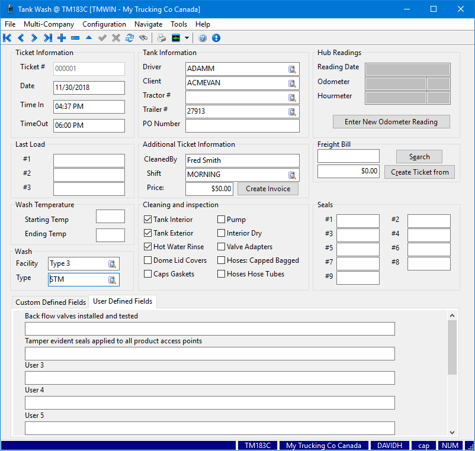The image size is (475, 451).
Task: Enable the Dome Lid Covers checkbox
Action: pos(148,260)
